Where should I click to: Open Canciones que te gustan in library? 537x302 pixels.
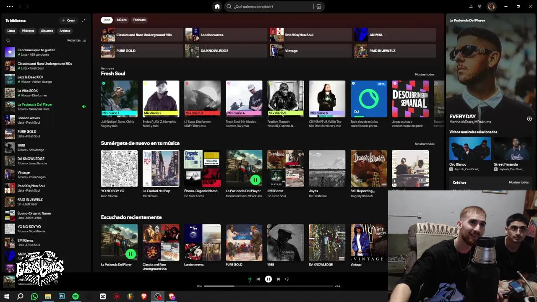click(46, 52)
